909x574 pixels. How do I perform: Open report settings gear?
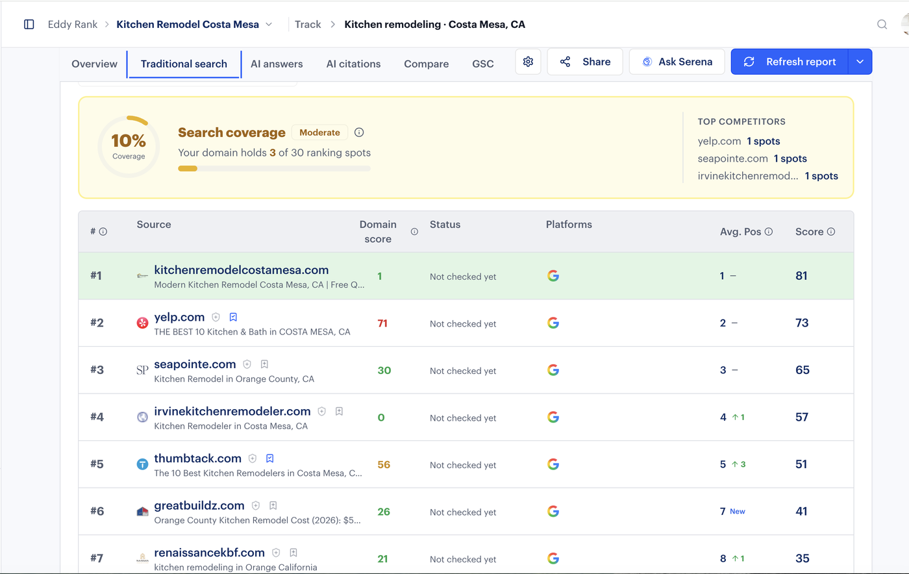[528, 62]
